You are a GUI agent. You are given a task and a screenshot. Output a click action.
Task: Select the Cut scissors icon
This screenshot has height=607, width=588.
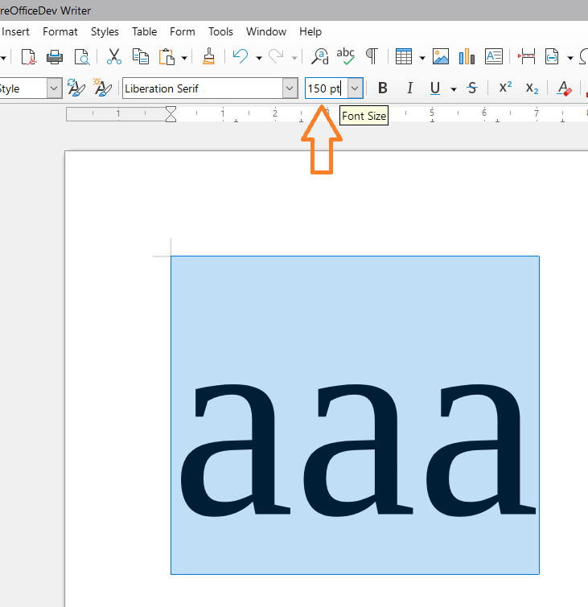pos(114,56)
